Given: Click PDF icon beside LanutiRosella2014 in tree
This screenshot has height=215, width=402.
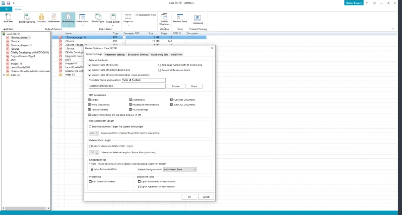Looking at the screenshot, I should coord(8,67).
